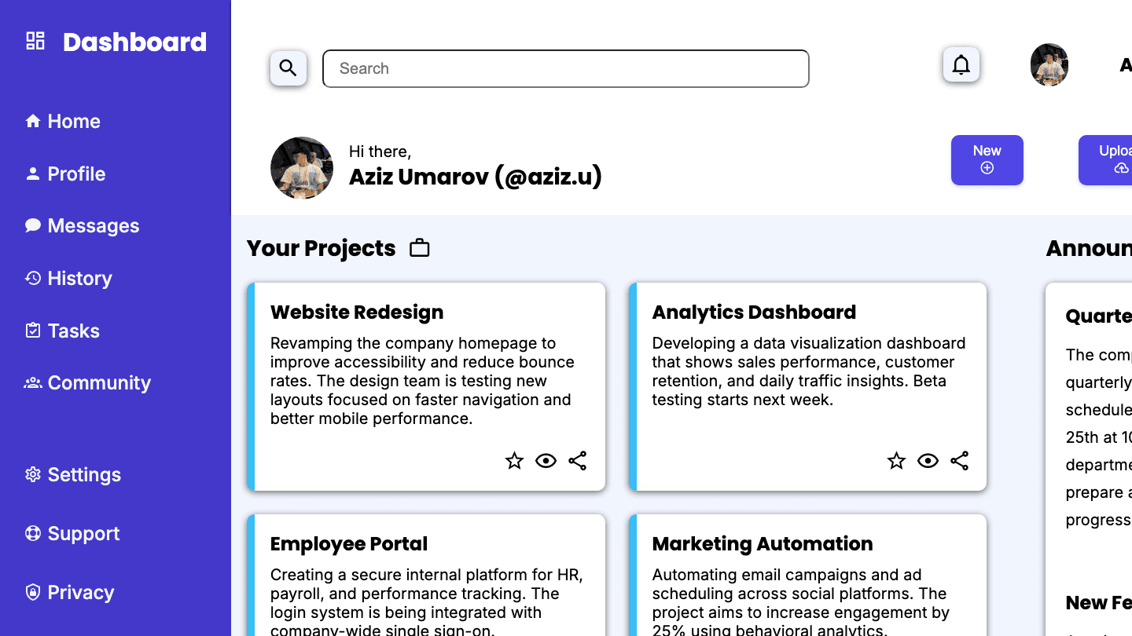Click large avatar beside Aziz Umarov
This screenshot has width=1132, height=636.
click(x=302, y=168)
